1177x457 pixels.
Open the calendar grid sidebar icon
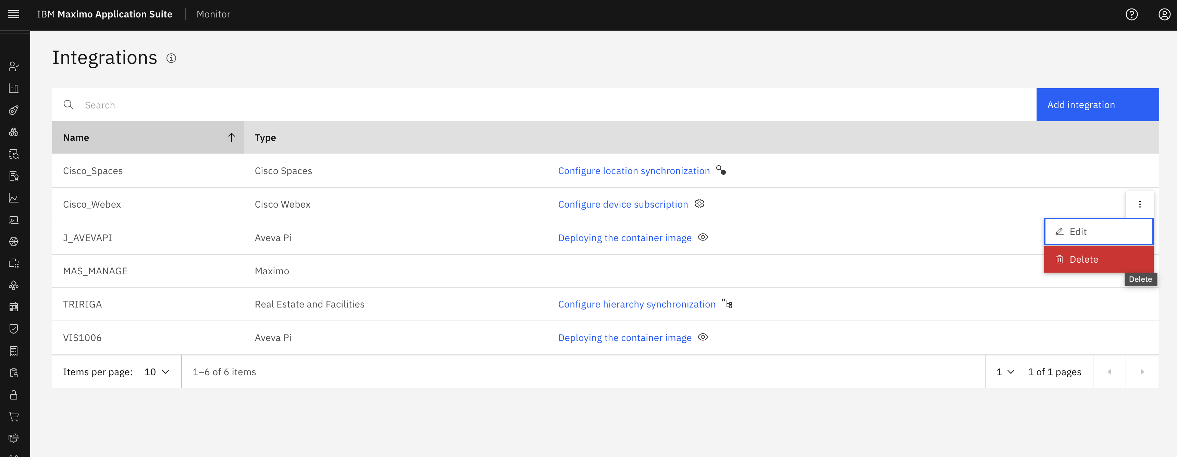click(x=14, y=308)
